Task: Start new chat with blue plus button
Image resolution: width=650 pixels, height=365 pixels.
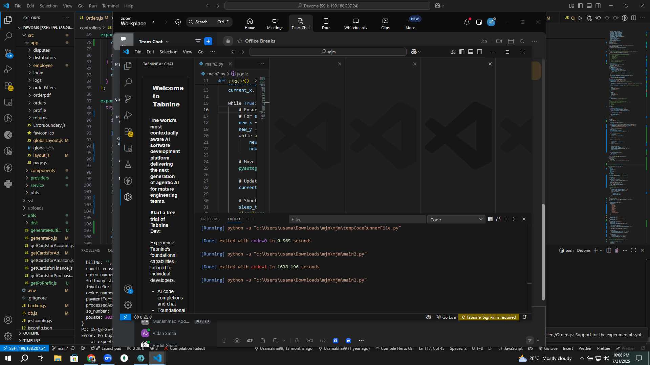Action: tap(208, 41)
